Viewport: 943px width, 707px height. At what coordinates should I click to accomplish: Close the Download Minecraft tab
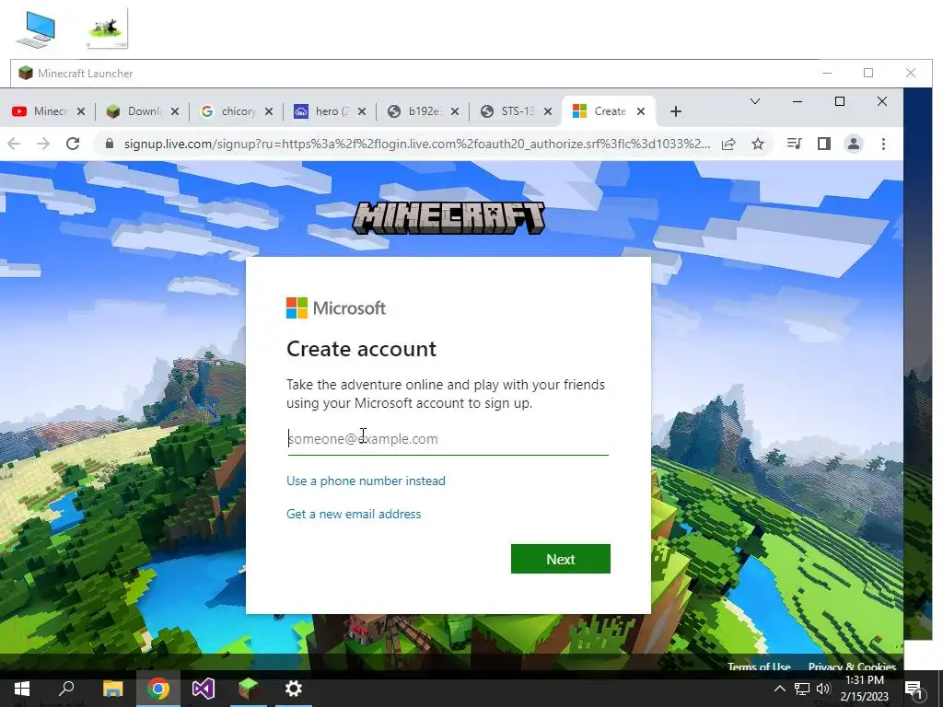tap(175, 111)
